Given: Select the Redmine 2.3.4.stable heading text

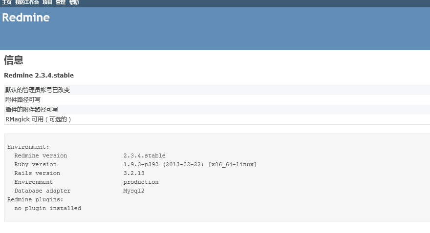Looking at the screenshot, I should [39, 75].
